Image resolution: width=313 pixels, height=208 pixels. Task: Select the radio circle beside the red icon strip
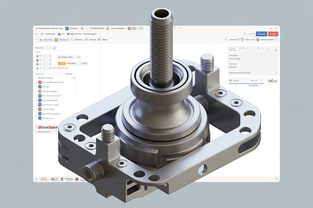pyautogui.click(x=36, y=127)
